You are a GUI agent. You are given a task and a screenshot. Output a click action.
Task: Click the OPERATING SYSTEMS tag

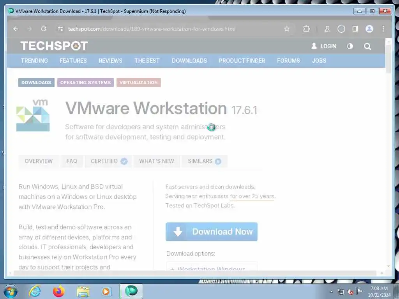[x=85, y=83]
